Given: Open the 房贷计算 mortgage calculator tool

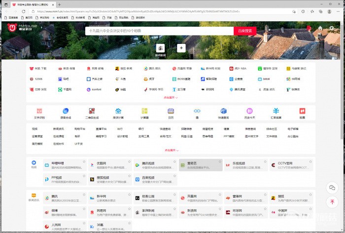Looking at the screenshot, I should pos(118,114).
